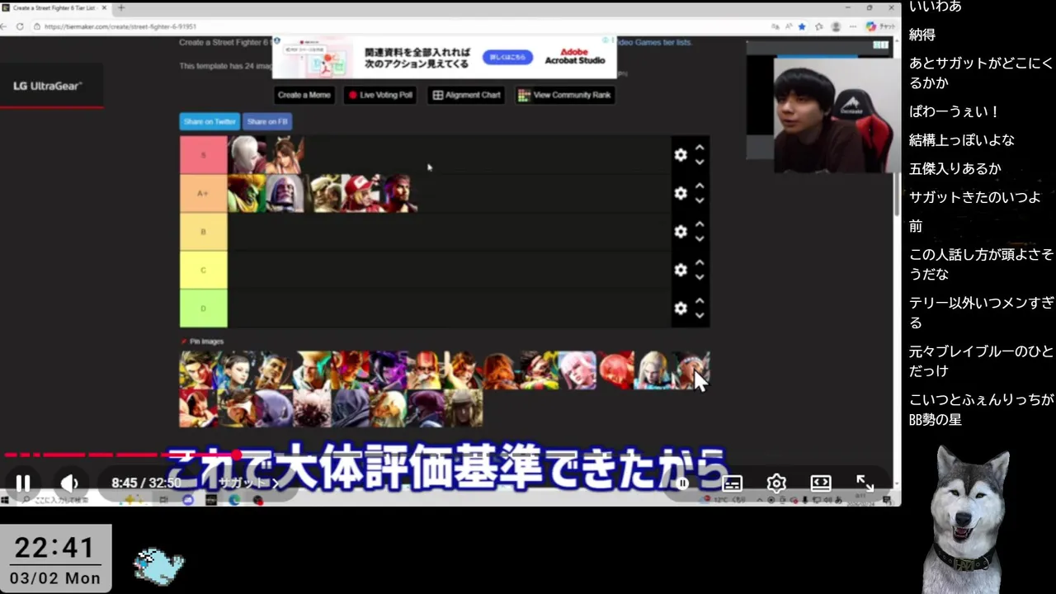Reload the browser page
The height and width of the screenshot is (594, 1056).
(20, 26)
